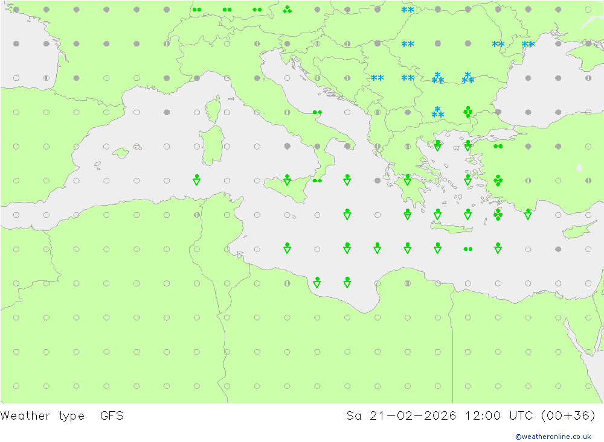Click the island of Corsica on the map
Screen dimensions: 604x442
pyautogui.click(x=213, y=109)
